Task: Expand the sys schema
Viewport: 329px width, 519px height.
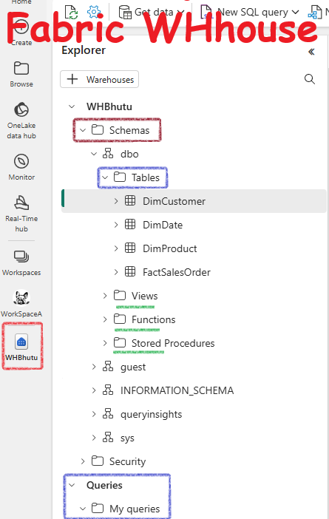Action: [94, 437]
